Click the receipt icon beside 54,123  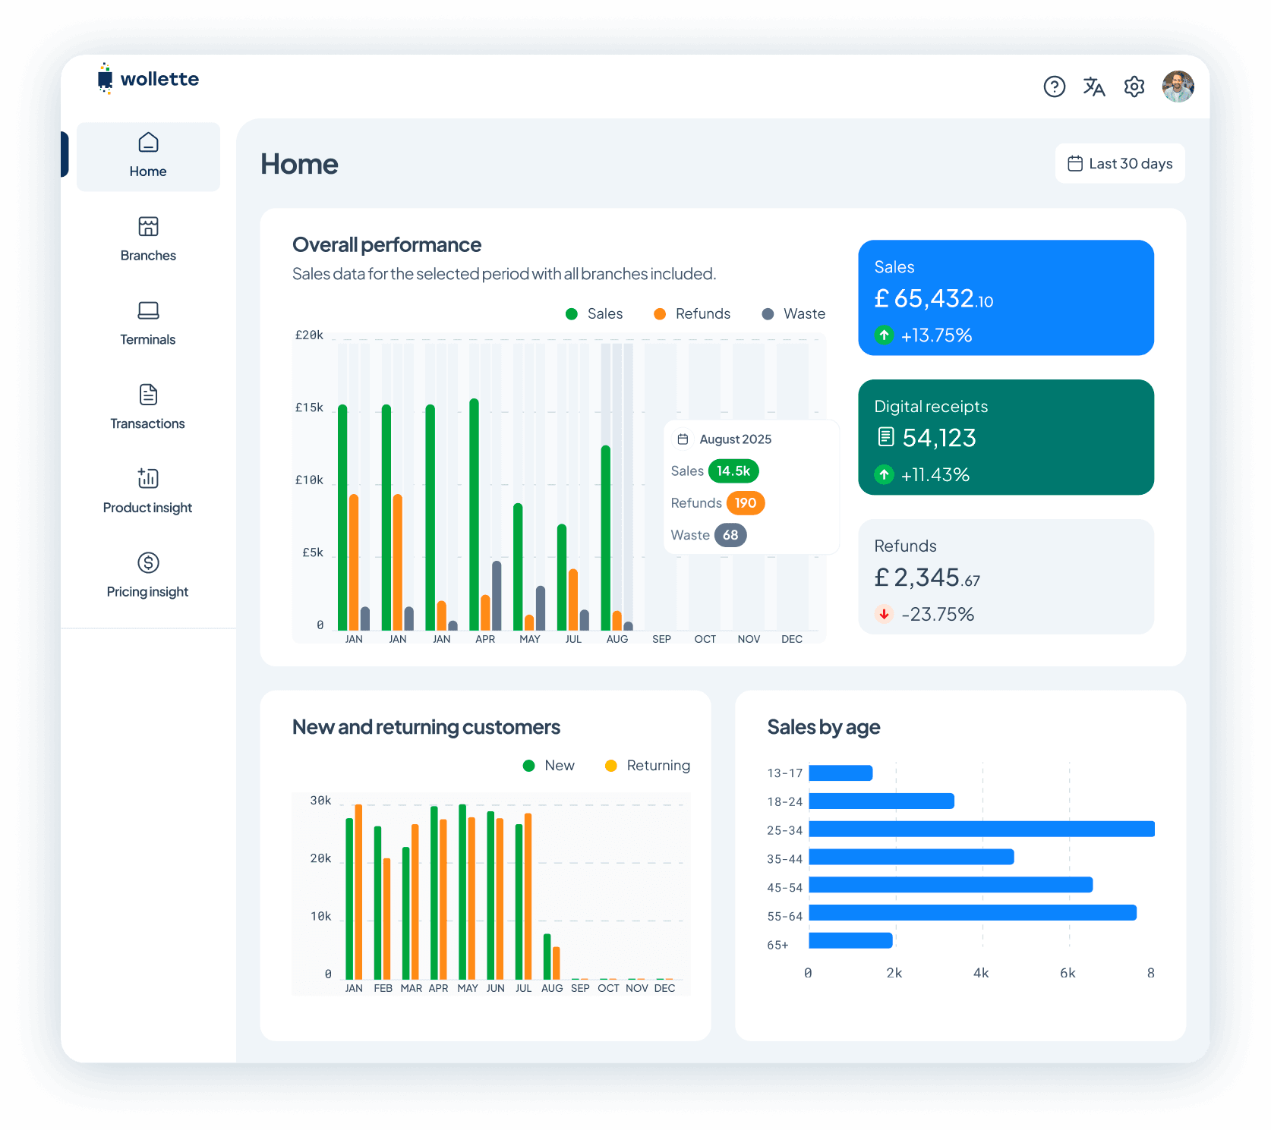pyautogui.click(x=885, y=437)
